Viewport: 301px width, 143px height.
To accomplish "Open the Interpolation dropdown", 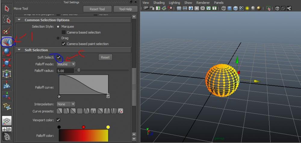I will click(x=66, y=104).
